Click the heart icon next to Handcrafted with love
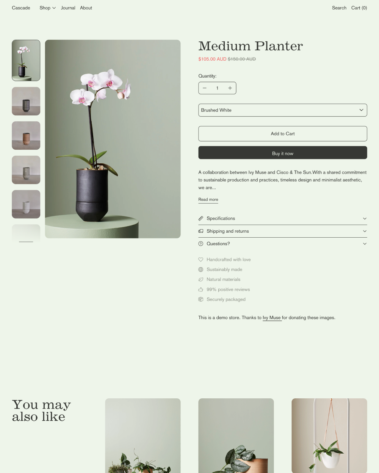The image size is (379, 473). (201, 260)
